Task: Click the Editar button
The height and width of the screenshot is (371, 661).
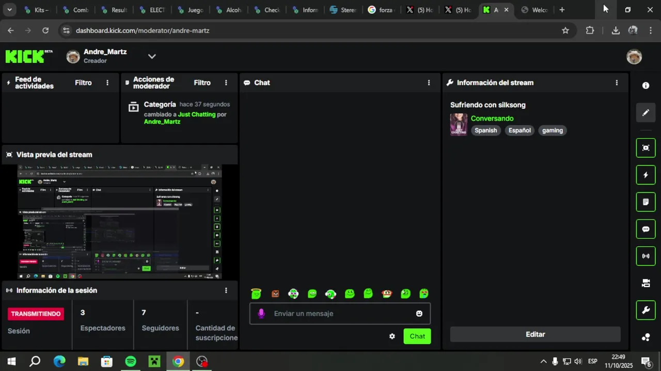Action: click(x=536, y=334)
